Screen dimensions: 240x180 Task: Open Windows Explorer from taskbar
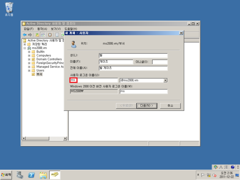coord(43,175)
